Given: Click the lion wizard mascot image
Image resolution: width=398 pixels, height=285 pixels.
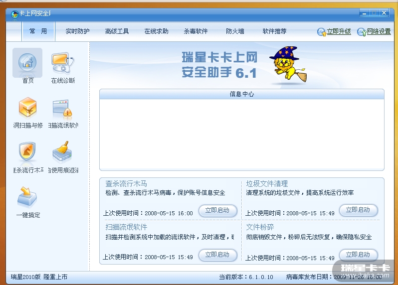Looking at the screenshot, I should (x=288, y=64).
